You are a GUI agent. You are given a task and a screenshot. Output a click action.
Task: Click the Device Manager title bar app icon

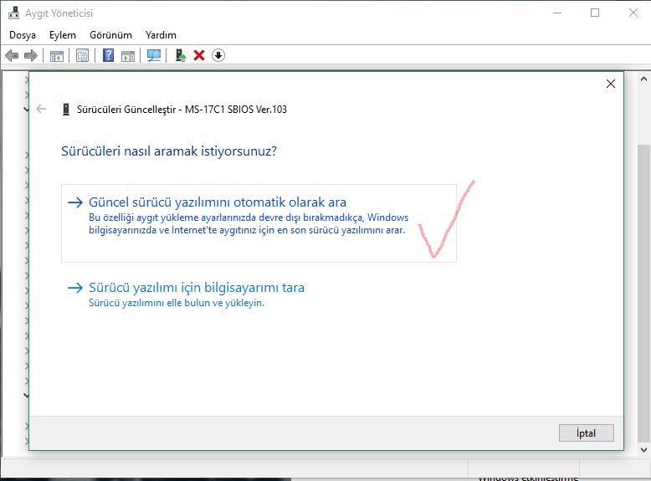(13, 13)
